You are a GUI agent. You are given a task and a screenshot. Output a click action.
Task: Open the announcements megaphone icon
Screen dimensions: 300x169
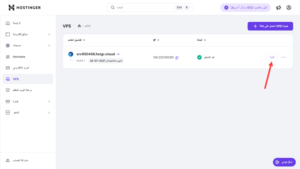tap(278, 8)
